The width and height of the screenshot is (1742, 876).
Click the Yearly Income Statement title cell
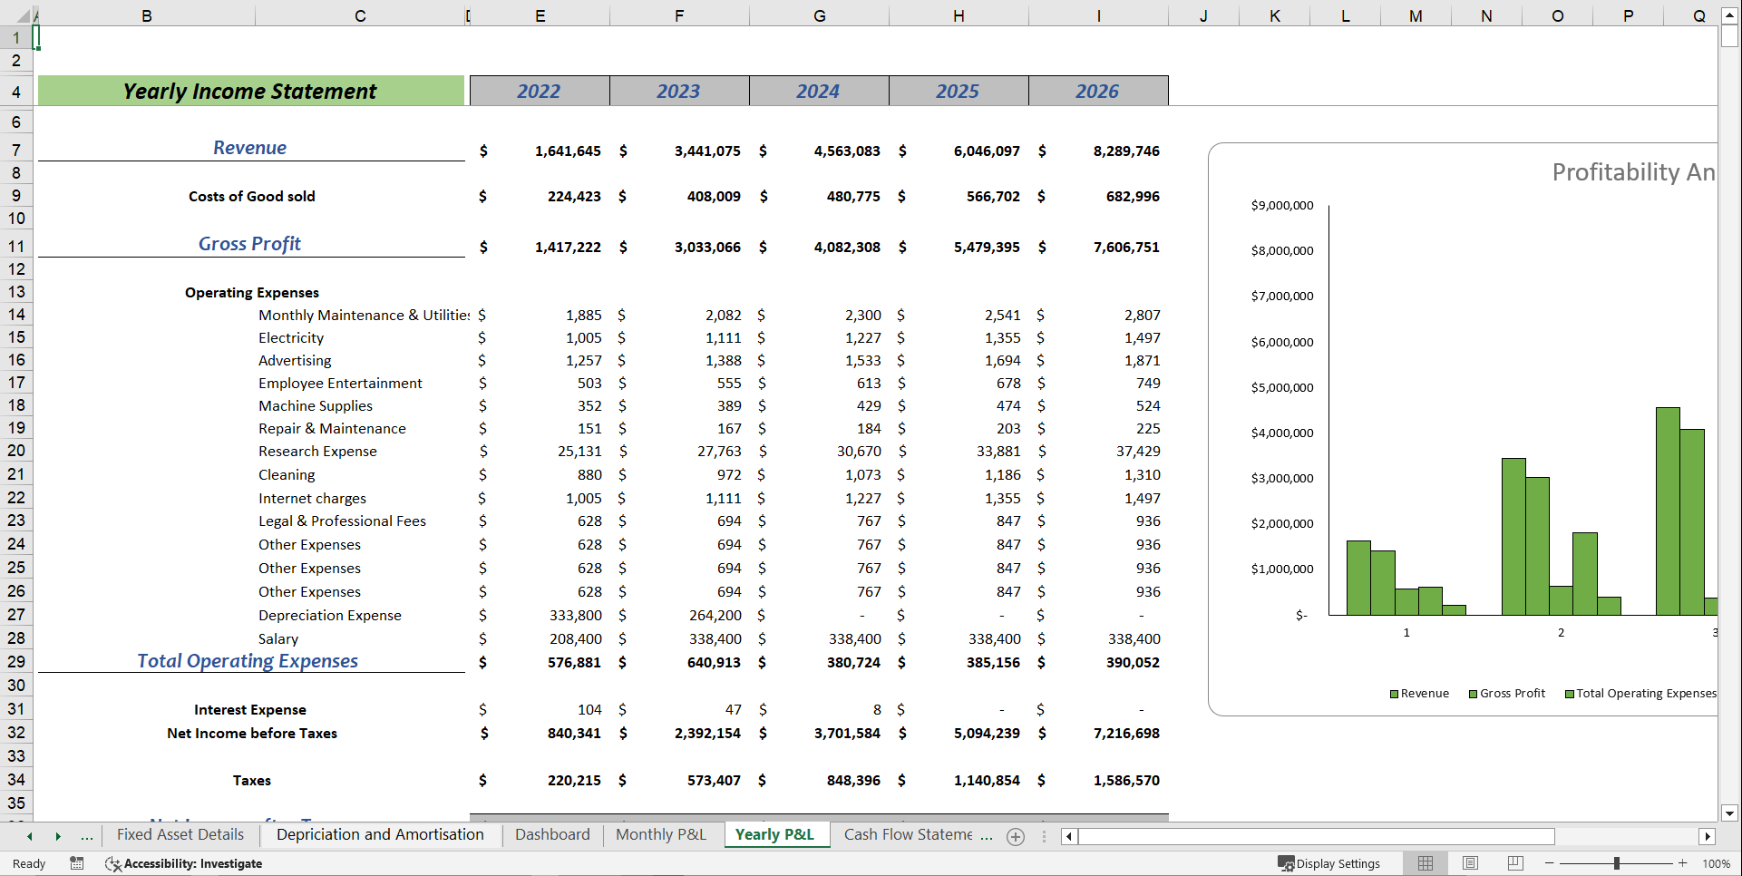tap(250, 91)
